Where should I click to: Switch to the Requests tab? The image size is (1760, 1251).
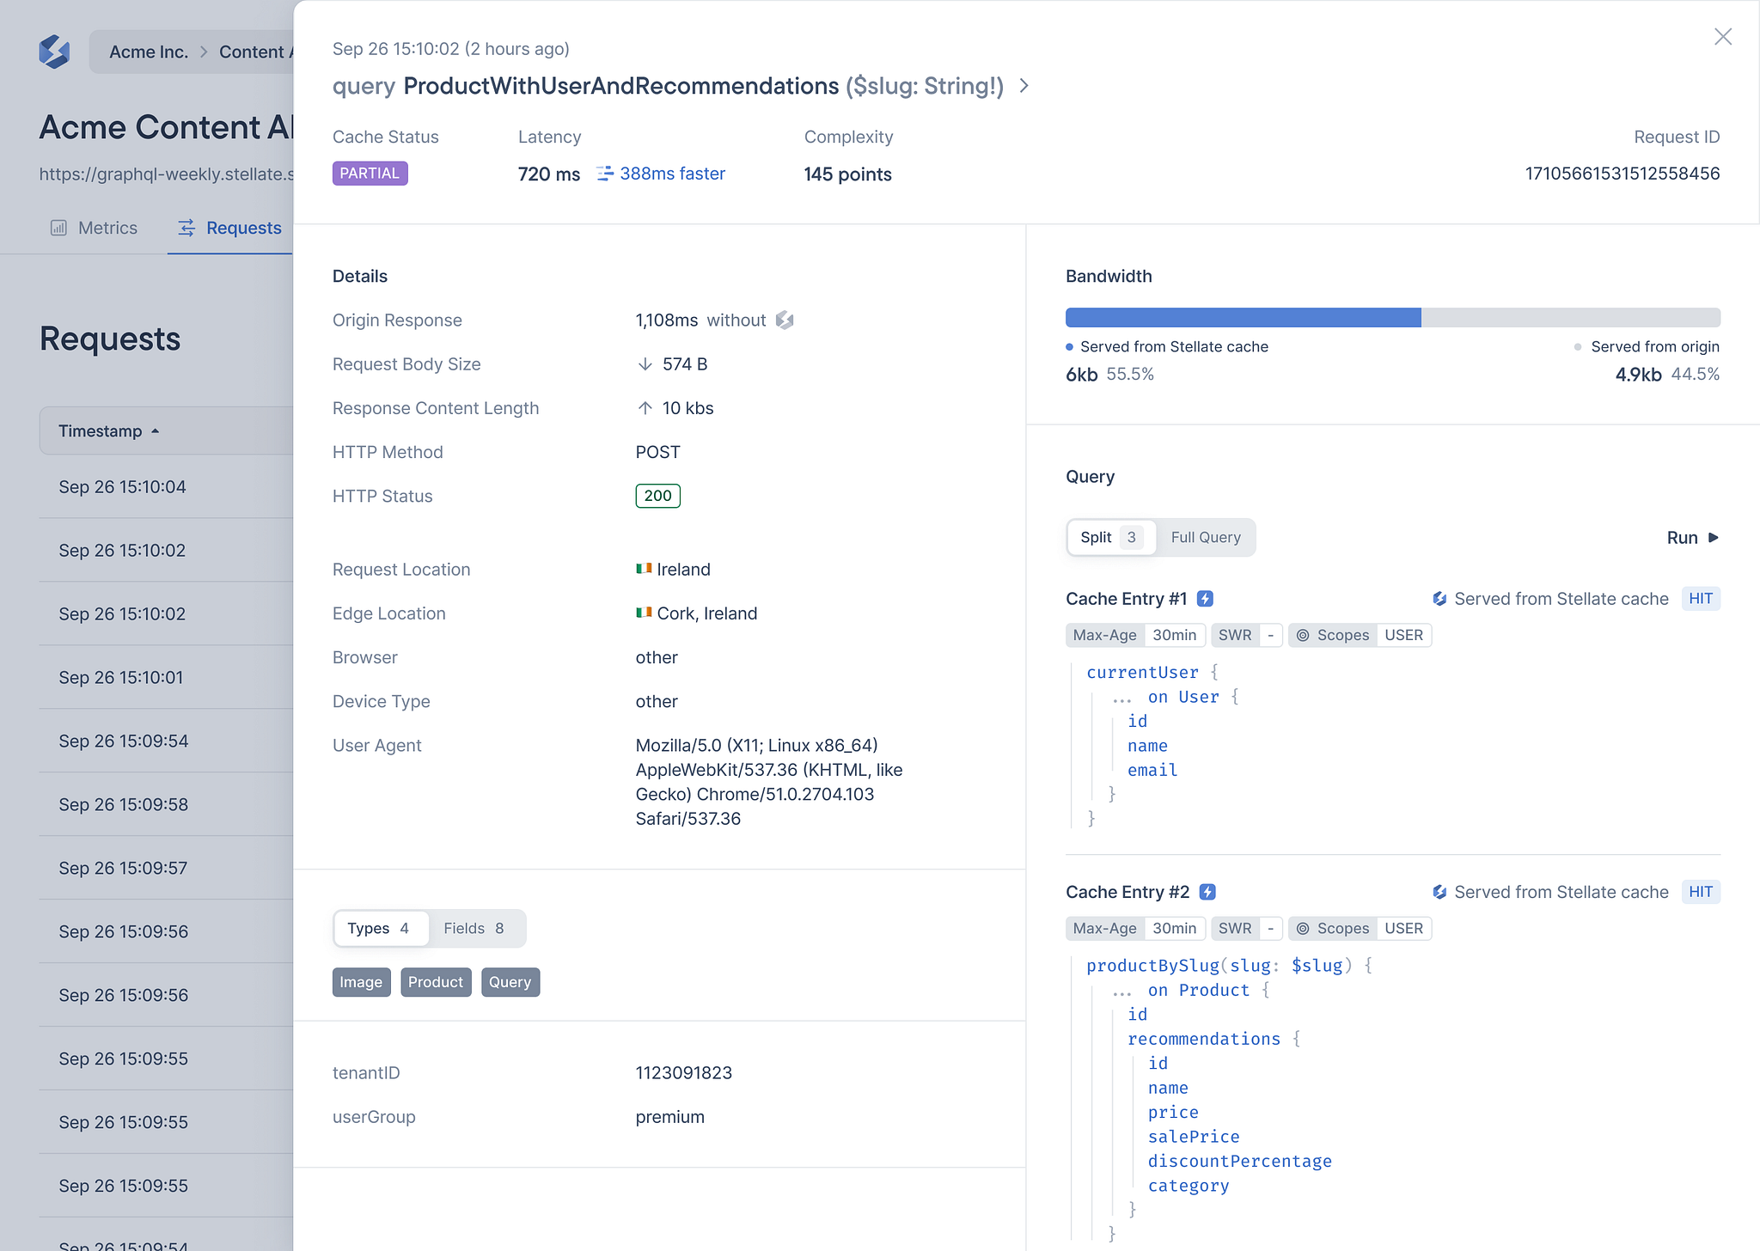243,228
